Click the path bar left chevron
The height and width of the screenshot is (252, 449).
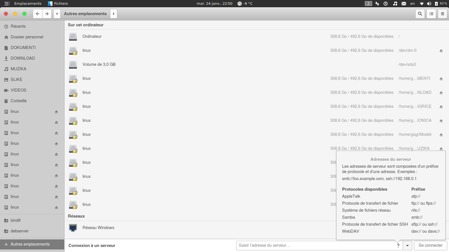[x=57, y=14]
